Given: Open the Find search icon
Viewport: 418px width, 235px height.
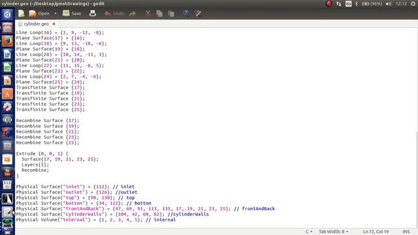Looking at the screenshot, I should (x=186, y=13).
